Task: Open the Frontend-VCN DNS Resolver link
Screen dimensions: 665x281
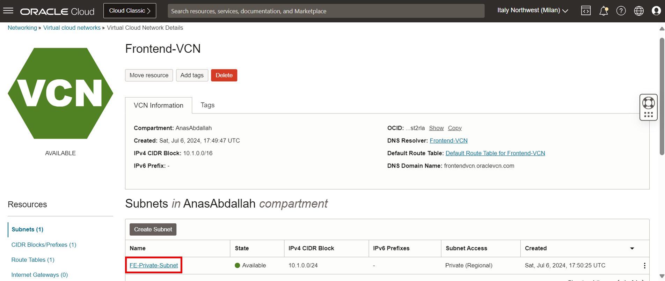Action: (448, 141)
